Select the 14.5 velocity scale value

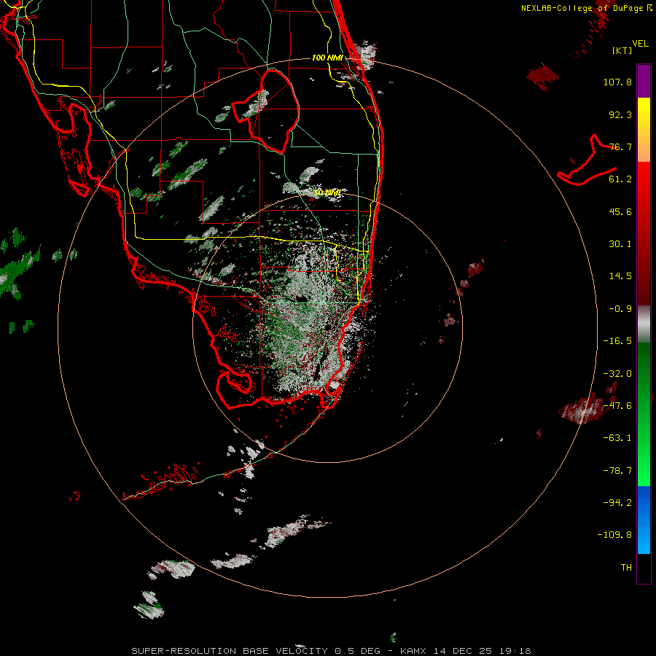coord(620,276)
